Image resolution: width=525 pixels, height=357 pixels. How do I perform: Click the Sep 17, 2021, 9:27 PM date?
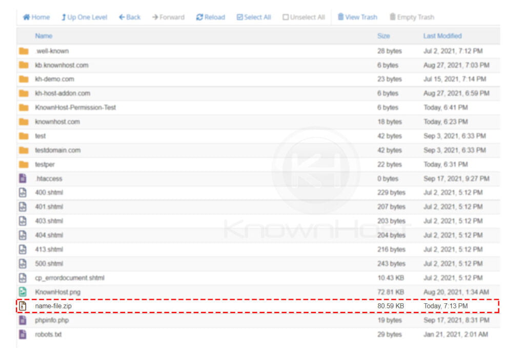[456, 178]
